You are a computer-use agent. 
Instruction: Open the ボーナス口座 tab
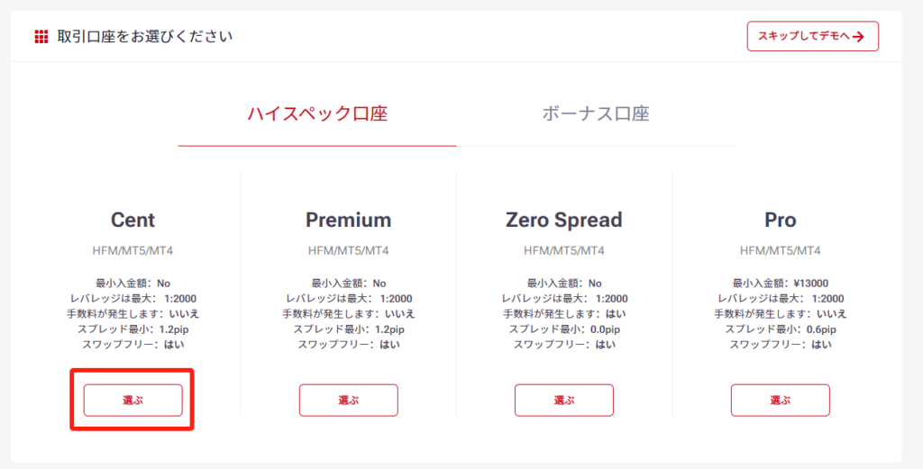point(596,114)
